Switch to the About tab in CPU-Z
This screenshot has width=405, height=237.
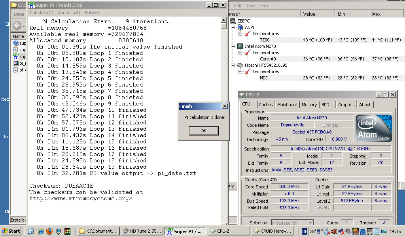(365, 104)
